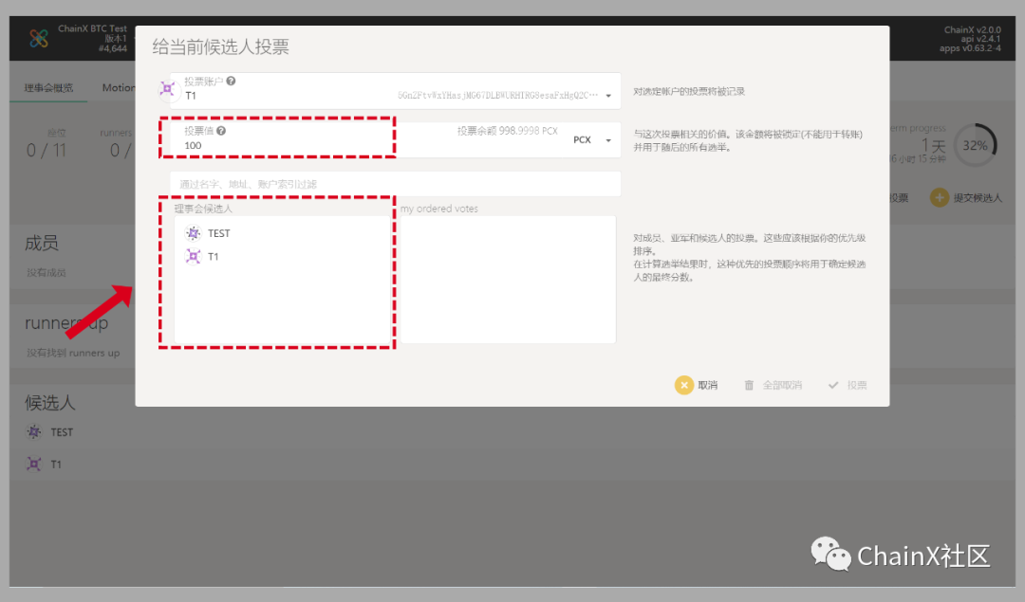Click the yellow plus icon for 提交候选人
Screen dimensions: 1025x602
tap(940, 197)
